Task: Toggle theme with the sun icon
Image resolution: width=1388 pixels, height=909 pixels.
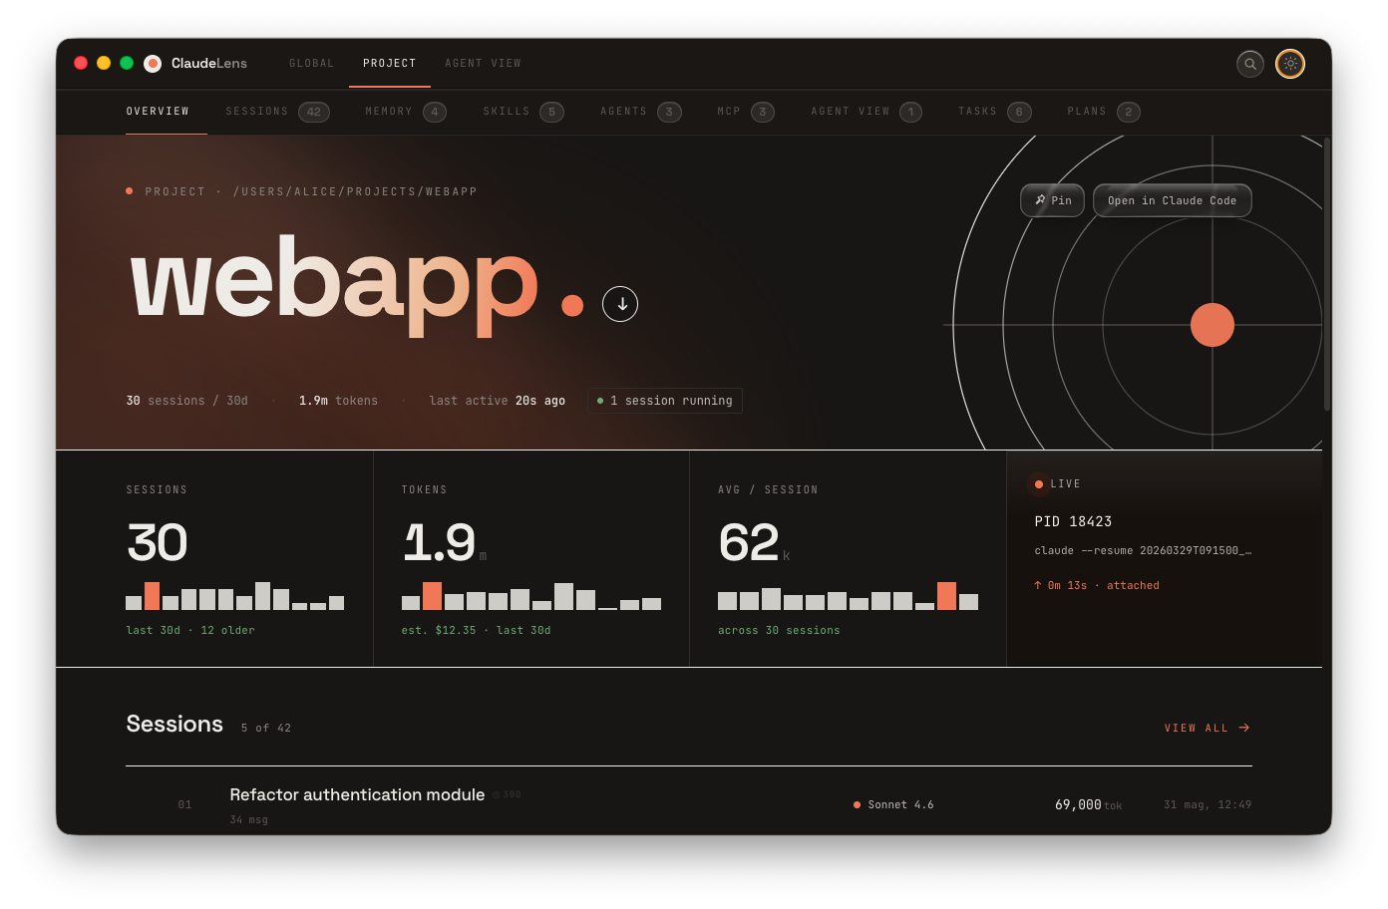Action: coord(1290,64)
